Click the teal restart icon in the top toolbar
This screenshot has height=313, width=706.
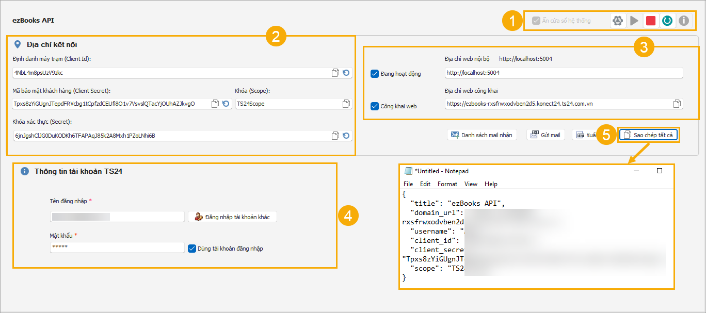tap(667, 21)
